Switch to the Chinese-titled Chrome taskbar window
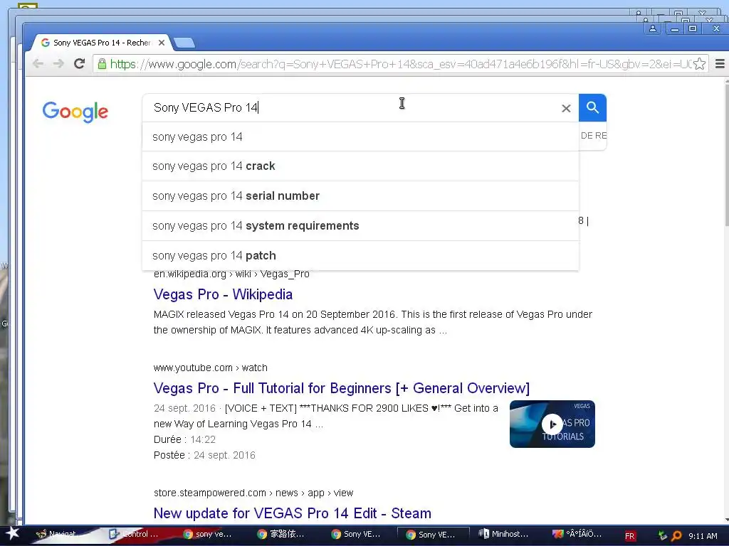 click(x=280, y=534)
